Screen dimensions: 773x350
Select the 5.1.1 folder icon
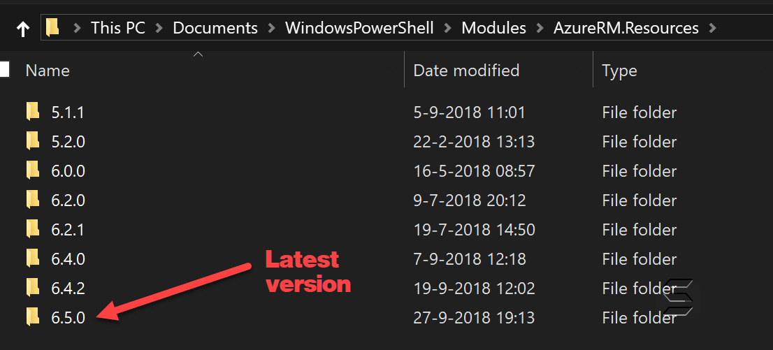33,112
